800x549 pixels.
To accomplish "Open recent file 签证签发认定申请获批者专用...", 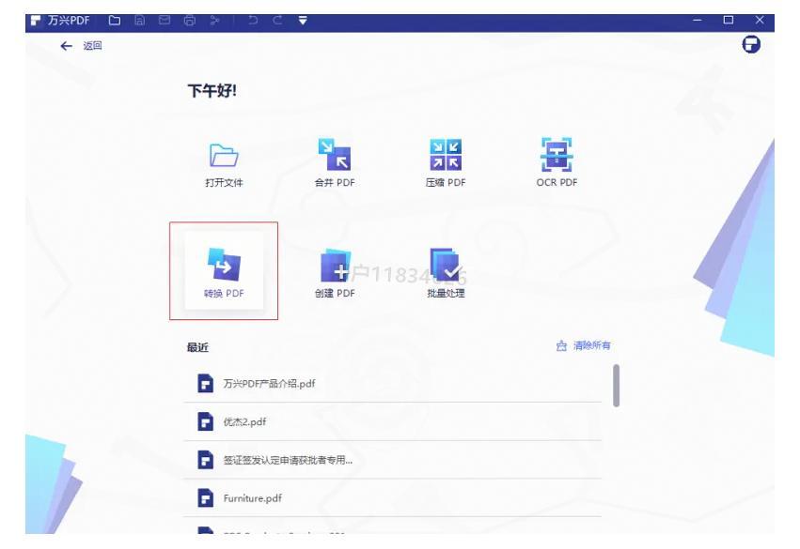I will tap(392, 460).
